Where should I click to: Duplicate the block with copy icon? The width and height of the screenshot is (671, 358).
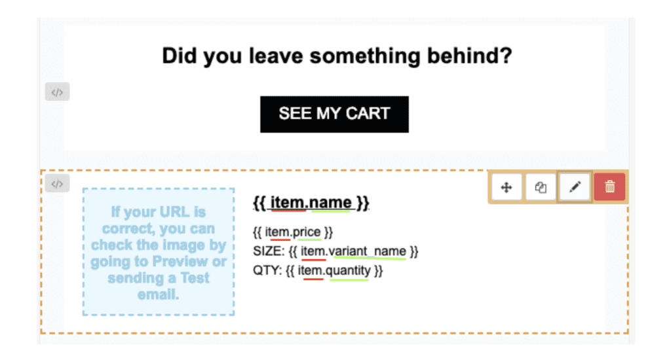541,187
